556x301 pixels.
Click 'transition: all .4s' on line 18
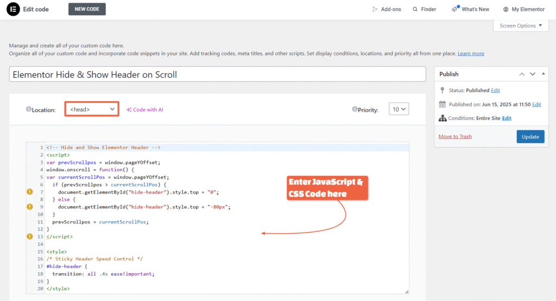80,274
